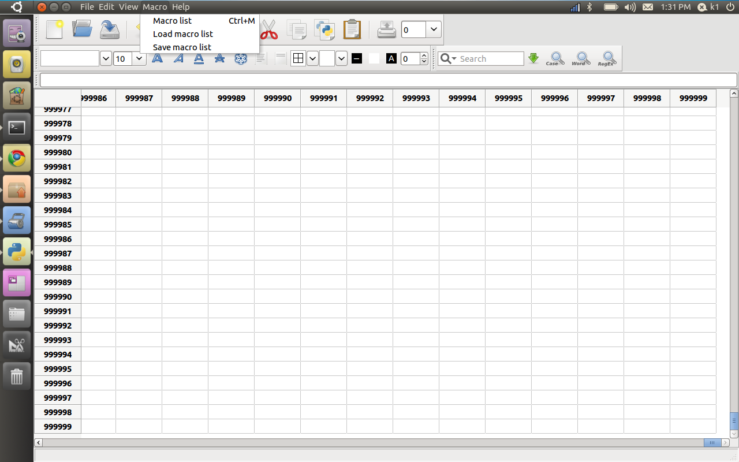
Task: Click the black text color swatch
Action: (357, 58)
